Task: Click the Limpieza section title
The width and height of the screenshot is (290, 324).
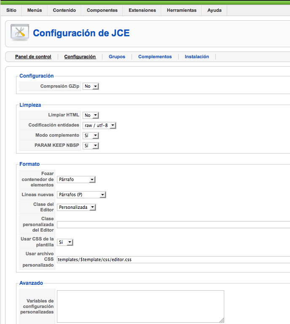Action: point(30,105)
